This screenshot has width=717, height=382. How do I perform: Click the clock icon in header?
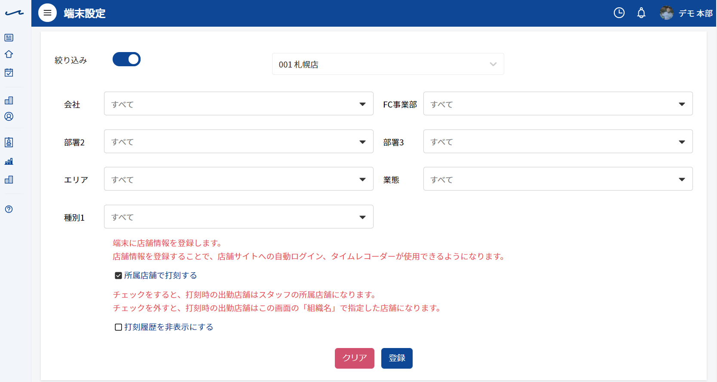(x=619, y=13)
